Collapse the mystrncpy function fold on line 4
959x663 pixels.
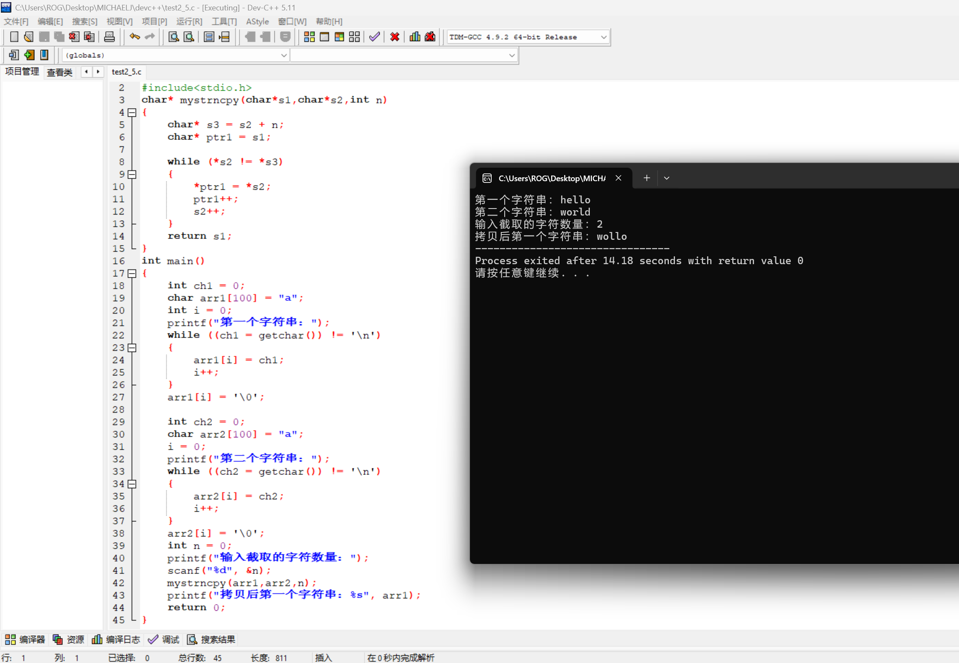[132, 113]
